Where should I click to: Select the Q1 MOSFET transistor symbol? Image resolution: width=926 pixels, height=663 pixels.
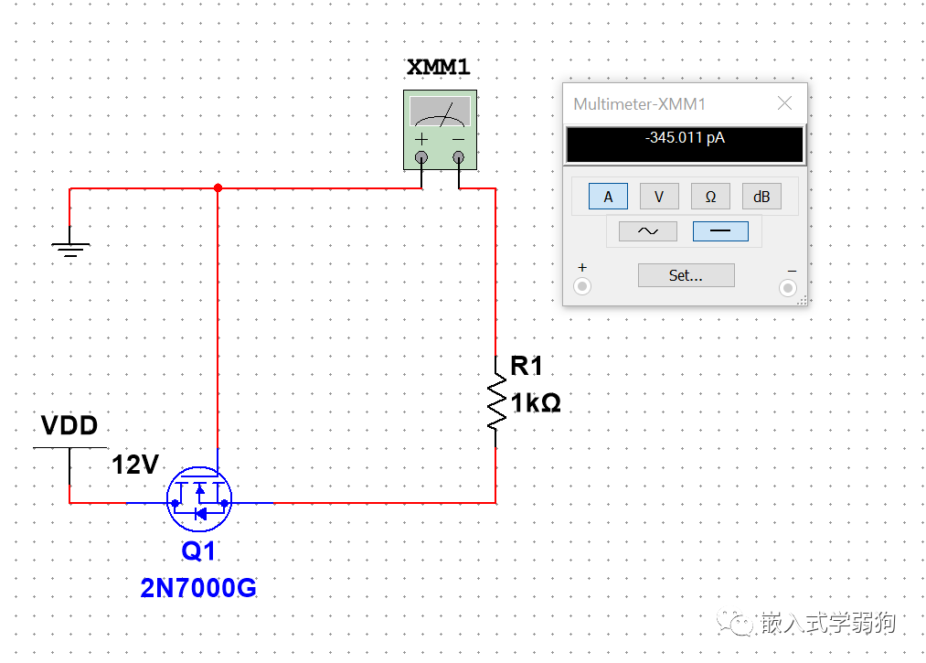coord(199,499)
